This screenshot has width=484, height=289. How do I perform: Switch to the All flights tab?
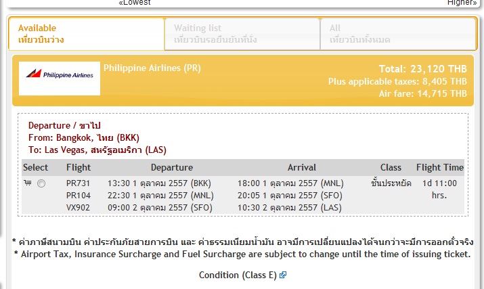397,34
